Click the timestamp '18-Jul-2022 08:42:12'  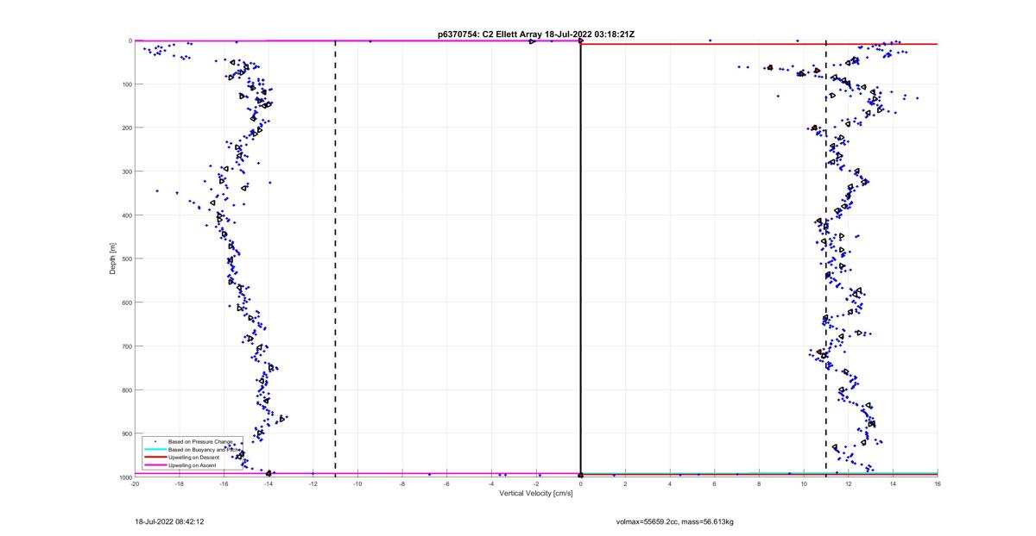(x=169, y=521)
